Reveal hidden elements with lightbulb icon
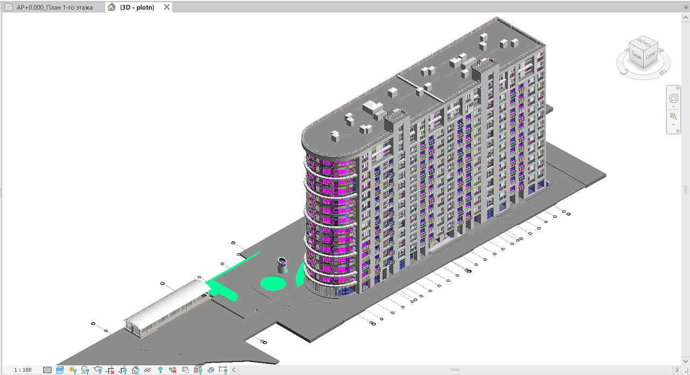Screen dimensions: 690x375 point(160,370)
